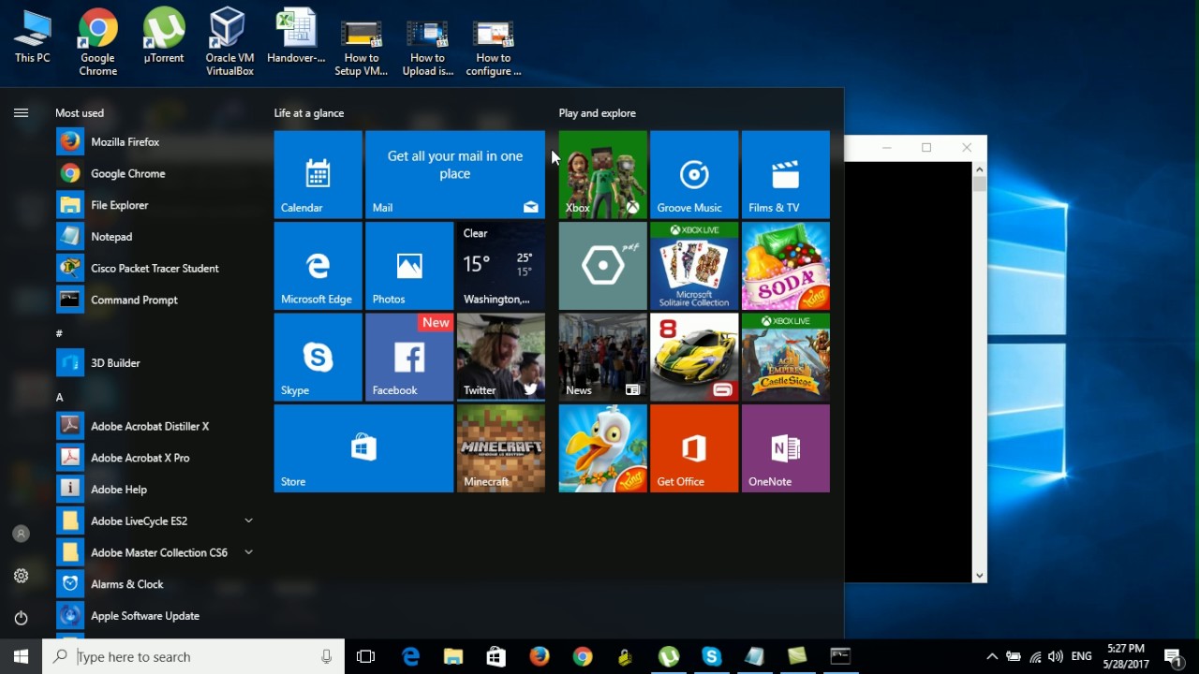The height and width of the screenshot is (674, 1199).
Task: Click the Power button in Start
Action: 21,618
